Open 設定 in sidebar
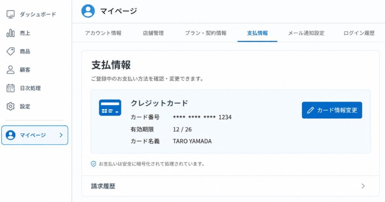The image size is (385, 202). [x=25, y=106]
